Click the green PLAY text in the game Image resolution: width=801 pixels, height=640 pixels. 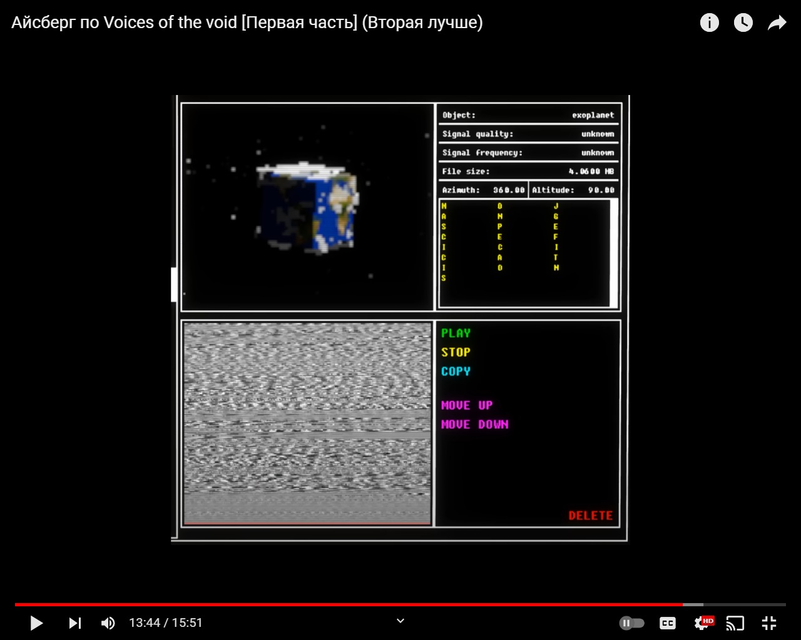(x=456, y=333)
